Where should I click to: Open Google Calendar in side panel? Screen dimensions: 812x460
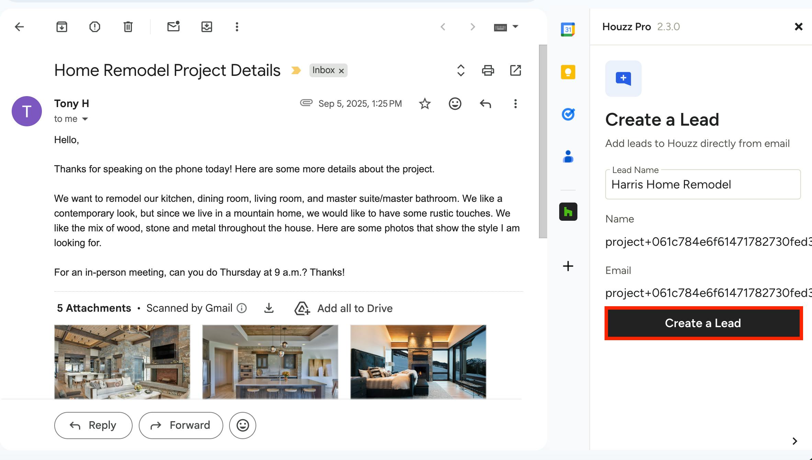[x=568, y=30]
